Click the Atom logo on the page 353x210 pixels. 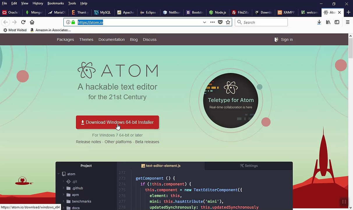click(118, 70)
